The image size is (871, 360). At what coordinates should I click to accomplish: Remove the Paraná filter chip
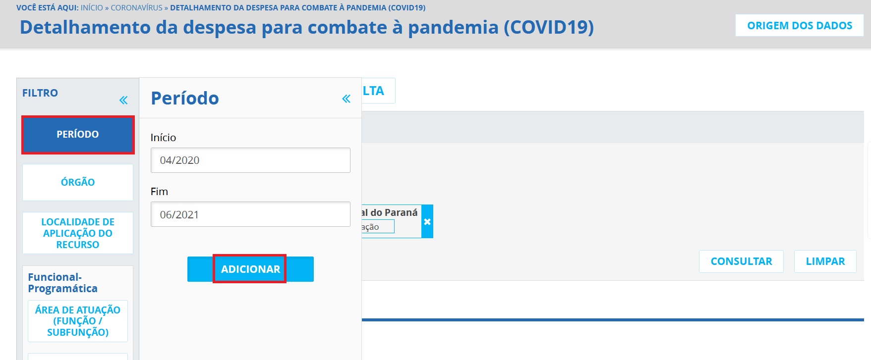[427, 222]
